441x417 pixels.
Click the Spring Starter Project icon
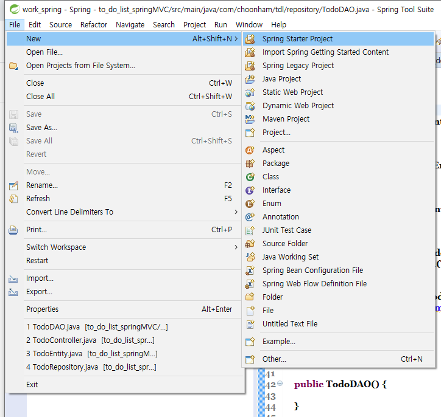pos(250,39)
